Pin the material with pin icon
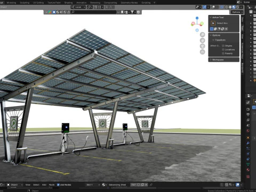 point(151,185)
